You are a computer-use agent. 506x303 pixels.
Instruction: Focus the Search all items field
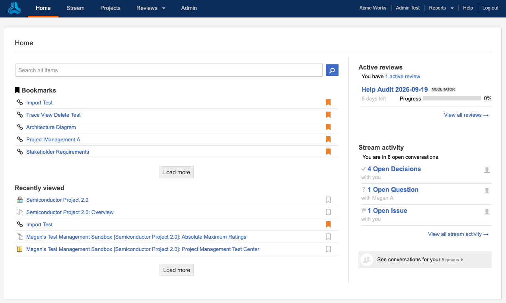click(169, 70)
